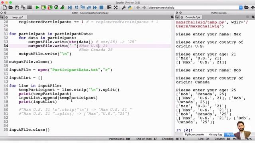255x143 pixels.
Task: Click Encoding: UTF-8 in status bar
Action: pyautogui.click(x=173, y=139)
